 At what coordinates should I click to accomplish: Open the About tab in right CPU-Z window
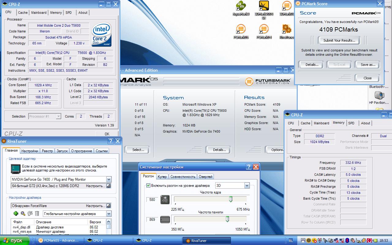[365, 123]
